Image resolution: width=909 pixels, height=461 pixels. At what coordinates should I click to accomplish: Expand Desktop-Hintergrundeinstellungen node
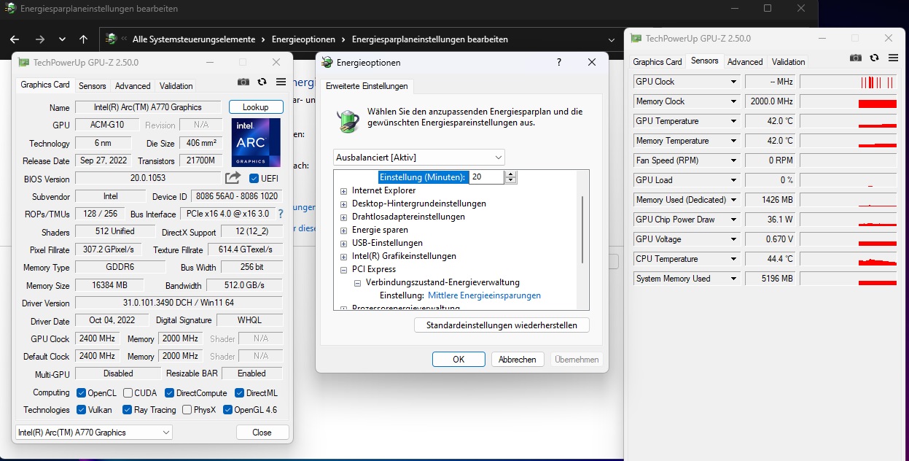344,204
